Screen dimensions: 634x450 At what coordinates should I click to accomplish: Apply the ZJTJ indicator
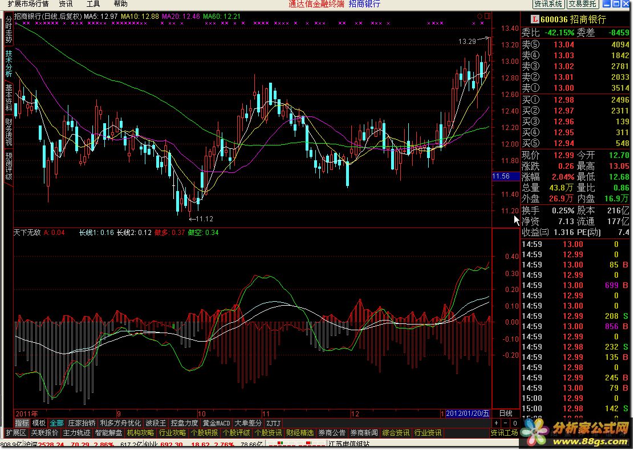click(x=273, y=423)
